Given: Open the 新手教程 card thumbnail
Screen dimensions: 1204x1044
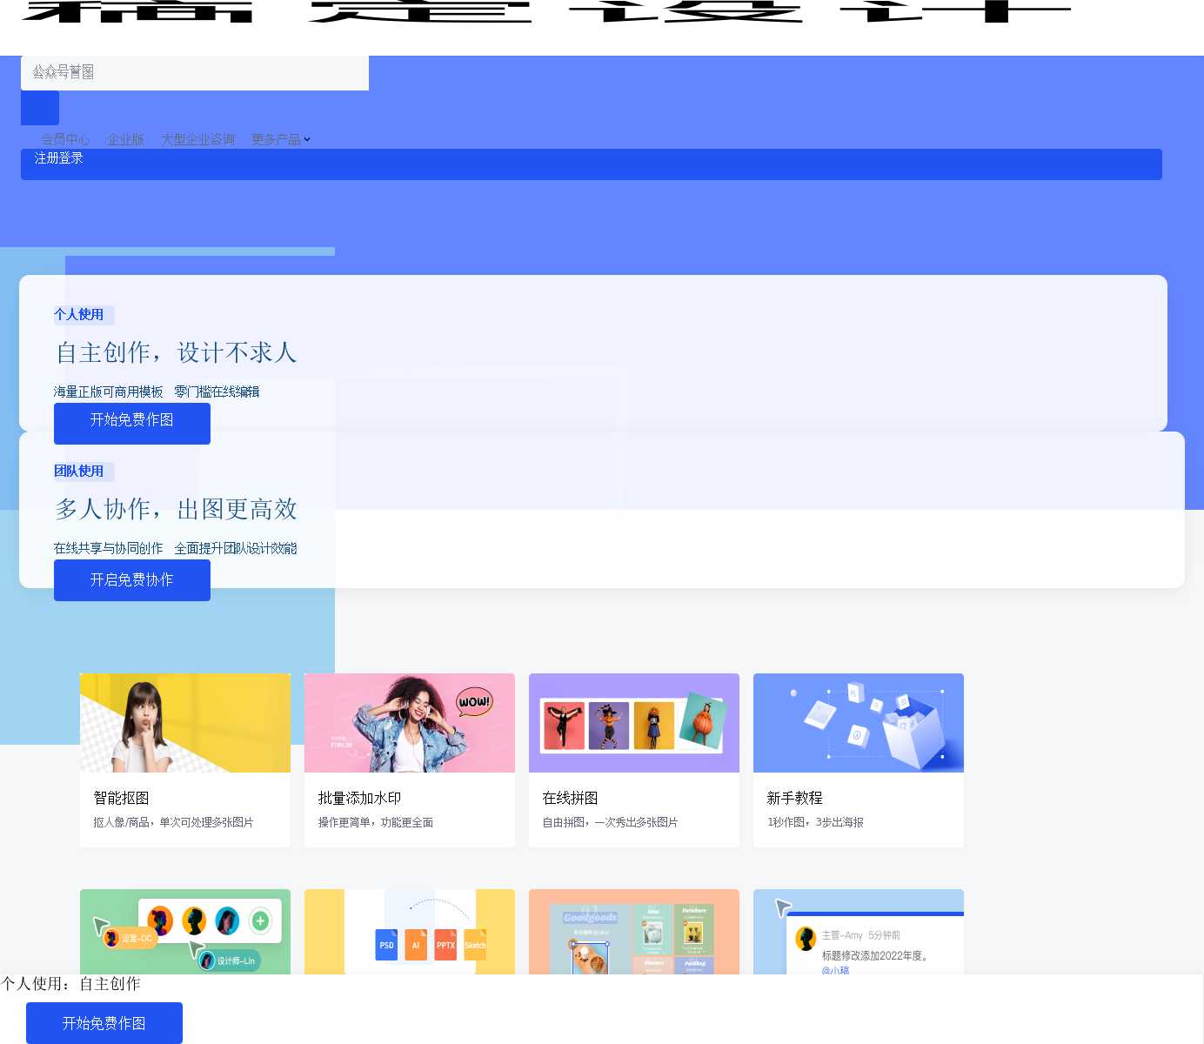Looking at the screenshot, I should coord(859,723).
